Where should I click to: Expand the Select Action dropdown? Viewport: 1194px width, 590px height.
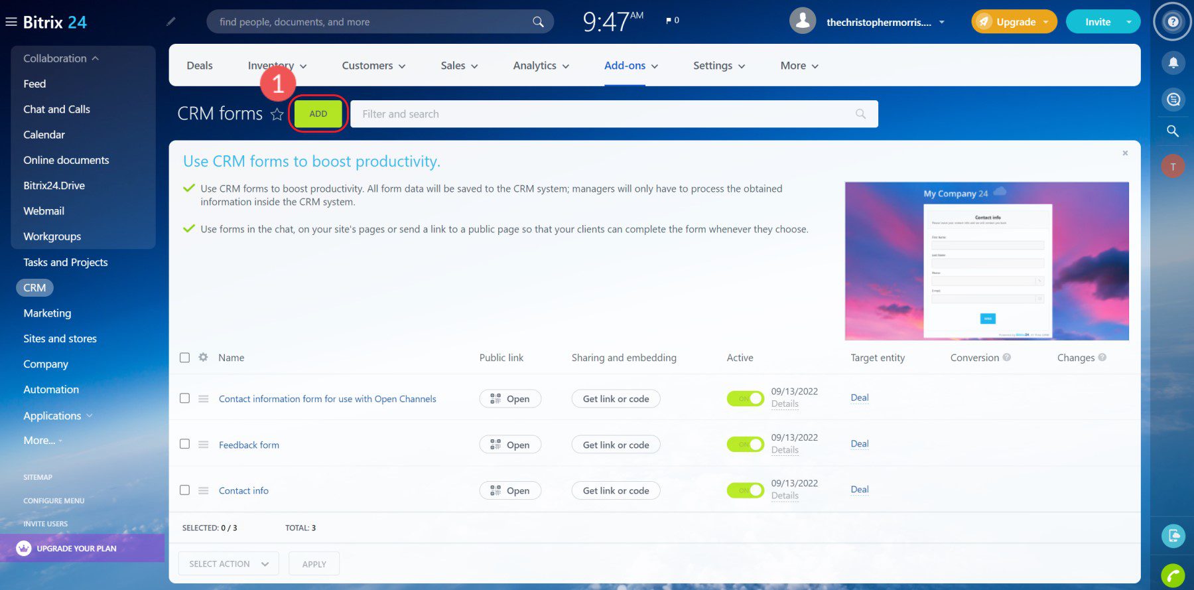point(228,563)
